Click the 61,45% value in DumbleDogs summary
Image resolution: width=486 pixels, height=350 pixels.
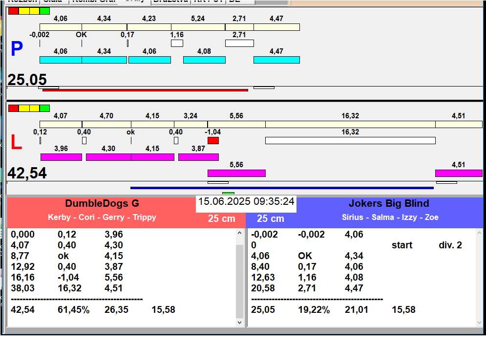[x=73, y=309]
